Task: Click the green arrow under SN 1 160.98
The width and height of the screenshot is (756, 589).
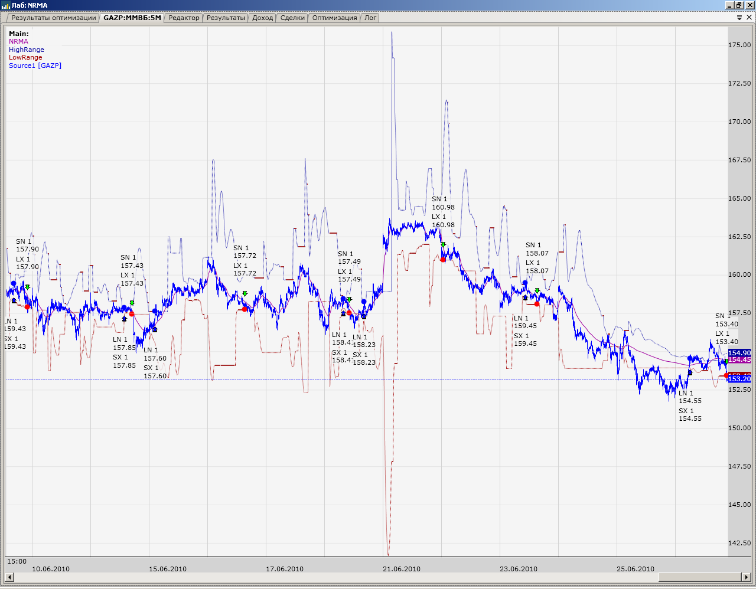Action: coord(443,244)
